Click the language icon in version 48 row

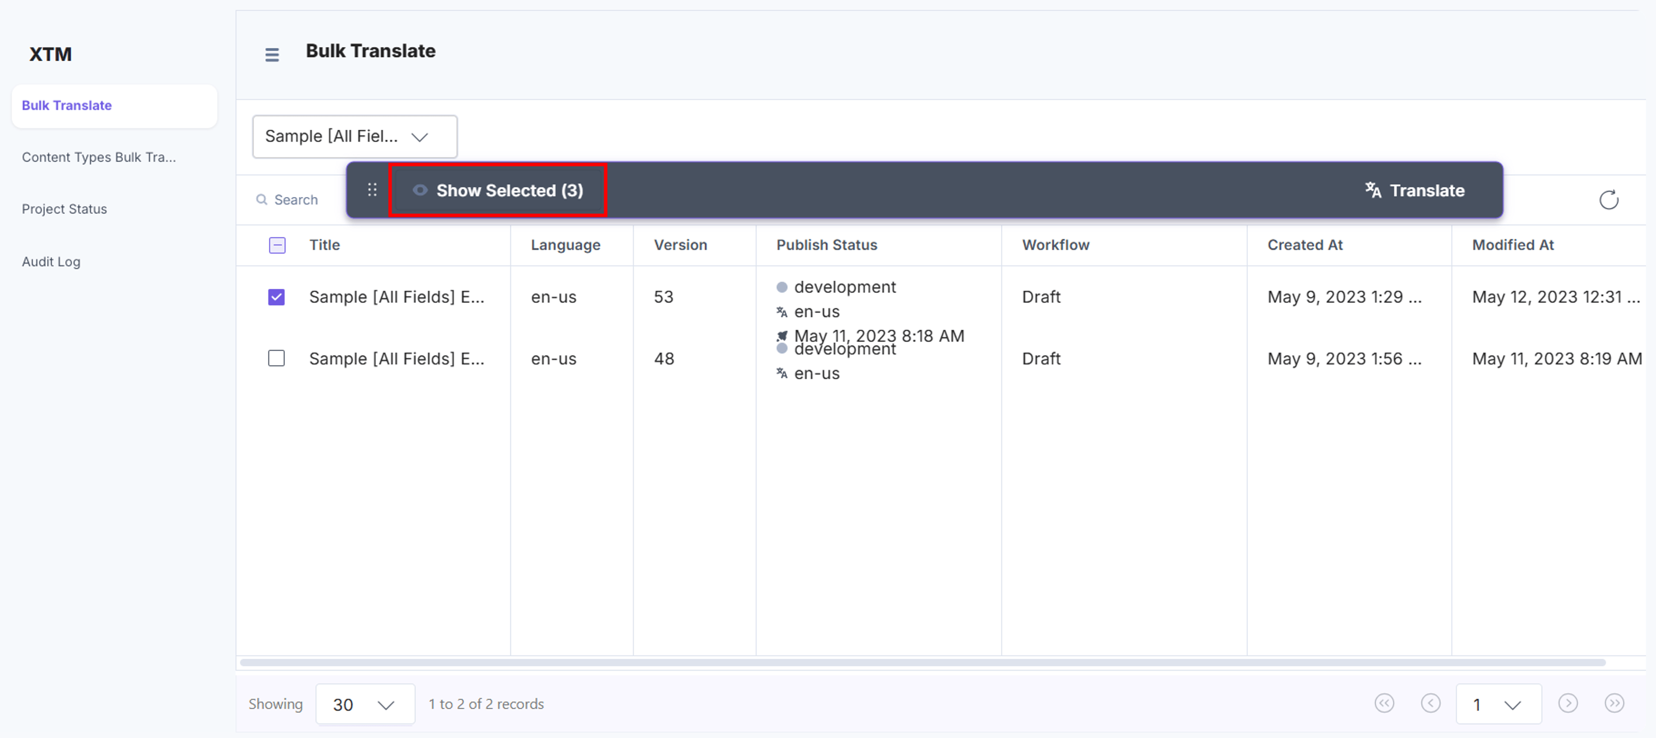point(782,373)
